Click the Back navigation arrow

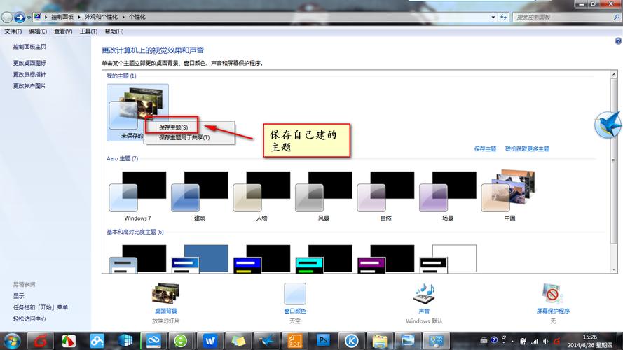(7, 17)
